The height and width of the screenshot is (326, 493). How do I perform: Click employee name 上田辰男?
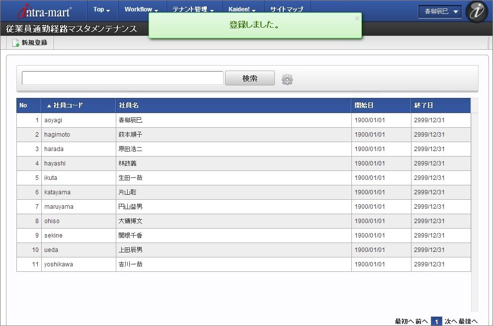[131, 250]
